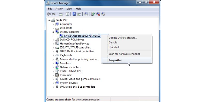Click the Computer category icon
The image size is (205, 102).
tap(57, 24)
